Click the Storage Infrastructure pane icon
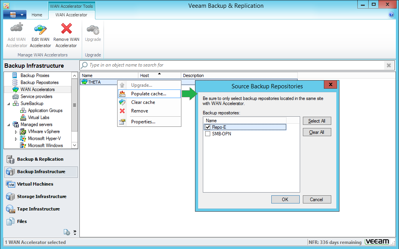This screenshot has height=249, width=399. point(11,196)
